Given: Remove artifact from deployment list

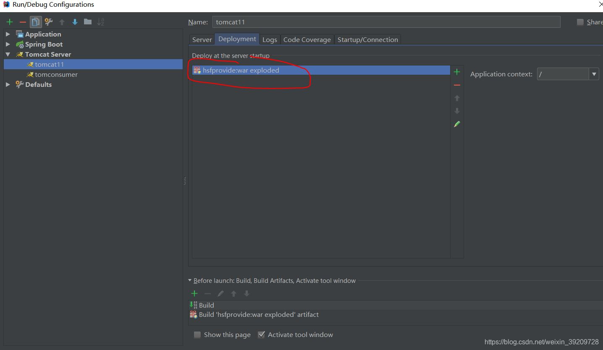Looking at the screenshot, I should [457, 85].
